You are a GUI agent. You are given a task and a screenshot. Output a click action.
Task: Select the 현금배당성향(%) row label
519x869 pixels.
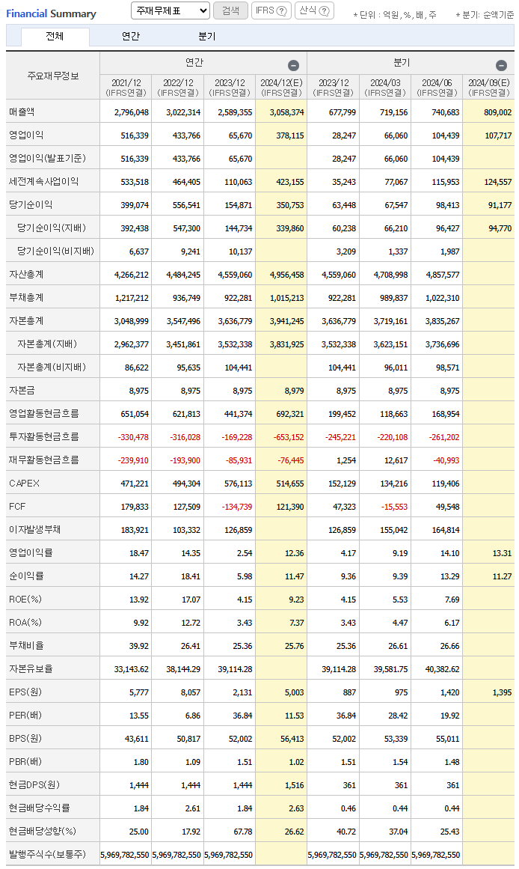[x=43, y=832]
